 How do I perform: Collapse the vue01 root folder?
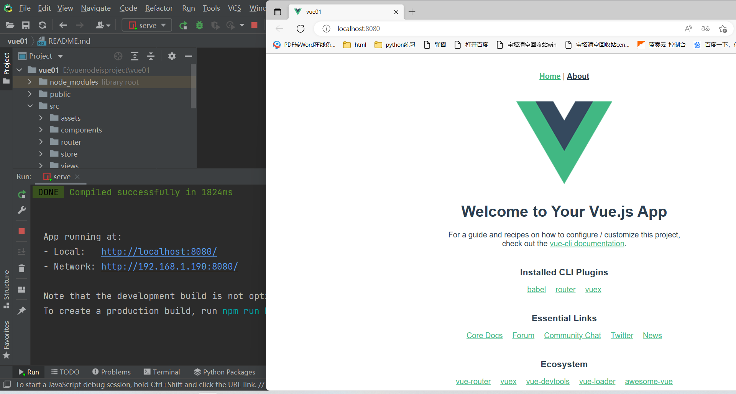pyautogui.click(x=20, y=70)
